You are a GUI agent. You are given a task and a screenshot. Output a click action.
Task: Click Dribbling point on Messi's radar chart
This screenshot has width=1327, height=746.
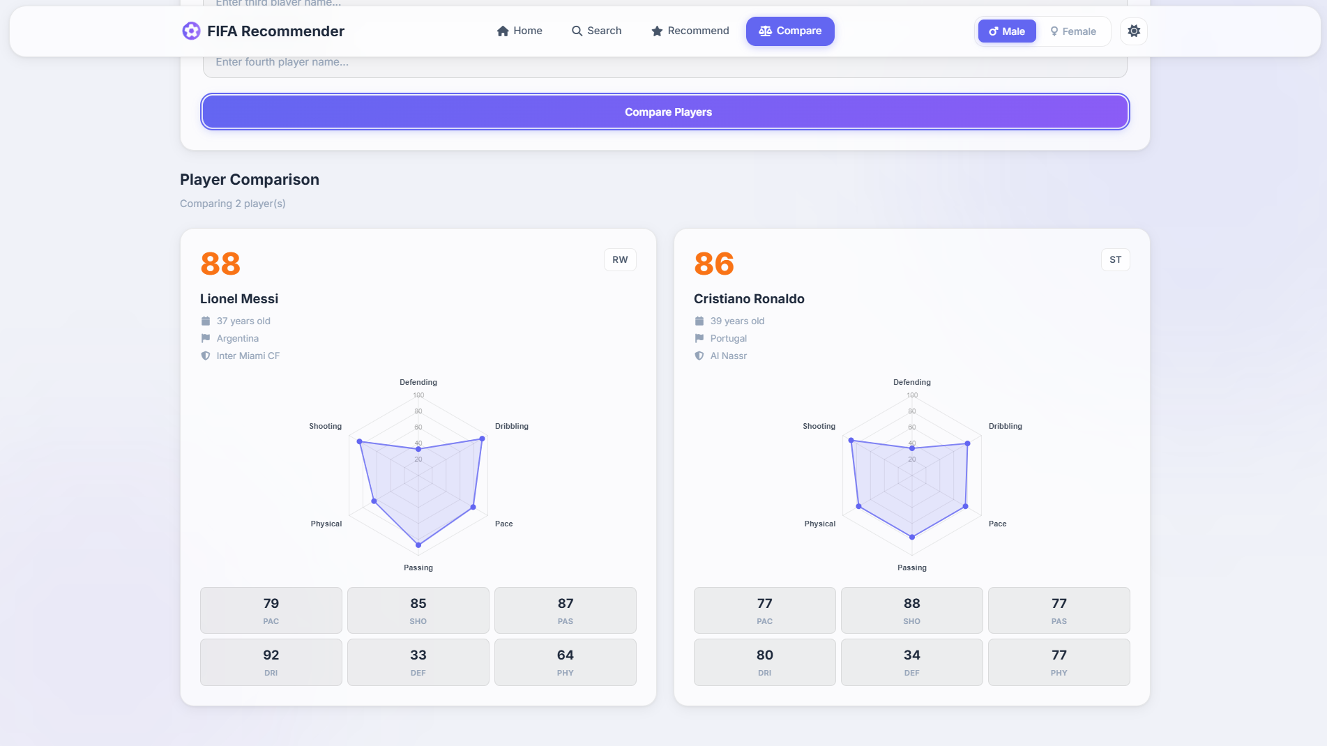tap(482, 439)
